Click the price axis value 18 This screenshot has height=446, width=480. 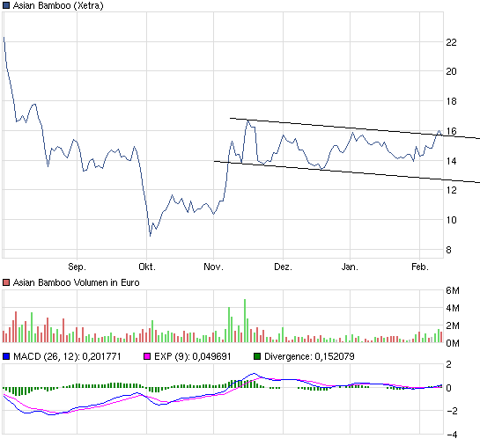tap(451, 101)
